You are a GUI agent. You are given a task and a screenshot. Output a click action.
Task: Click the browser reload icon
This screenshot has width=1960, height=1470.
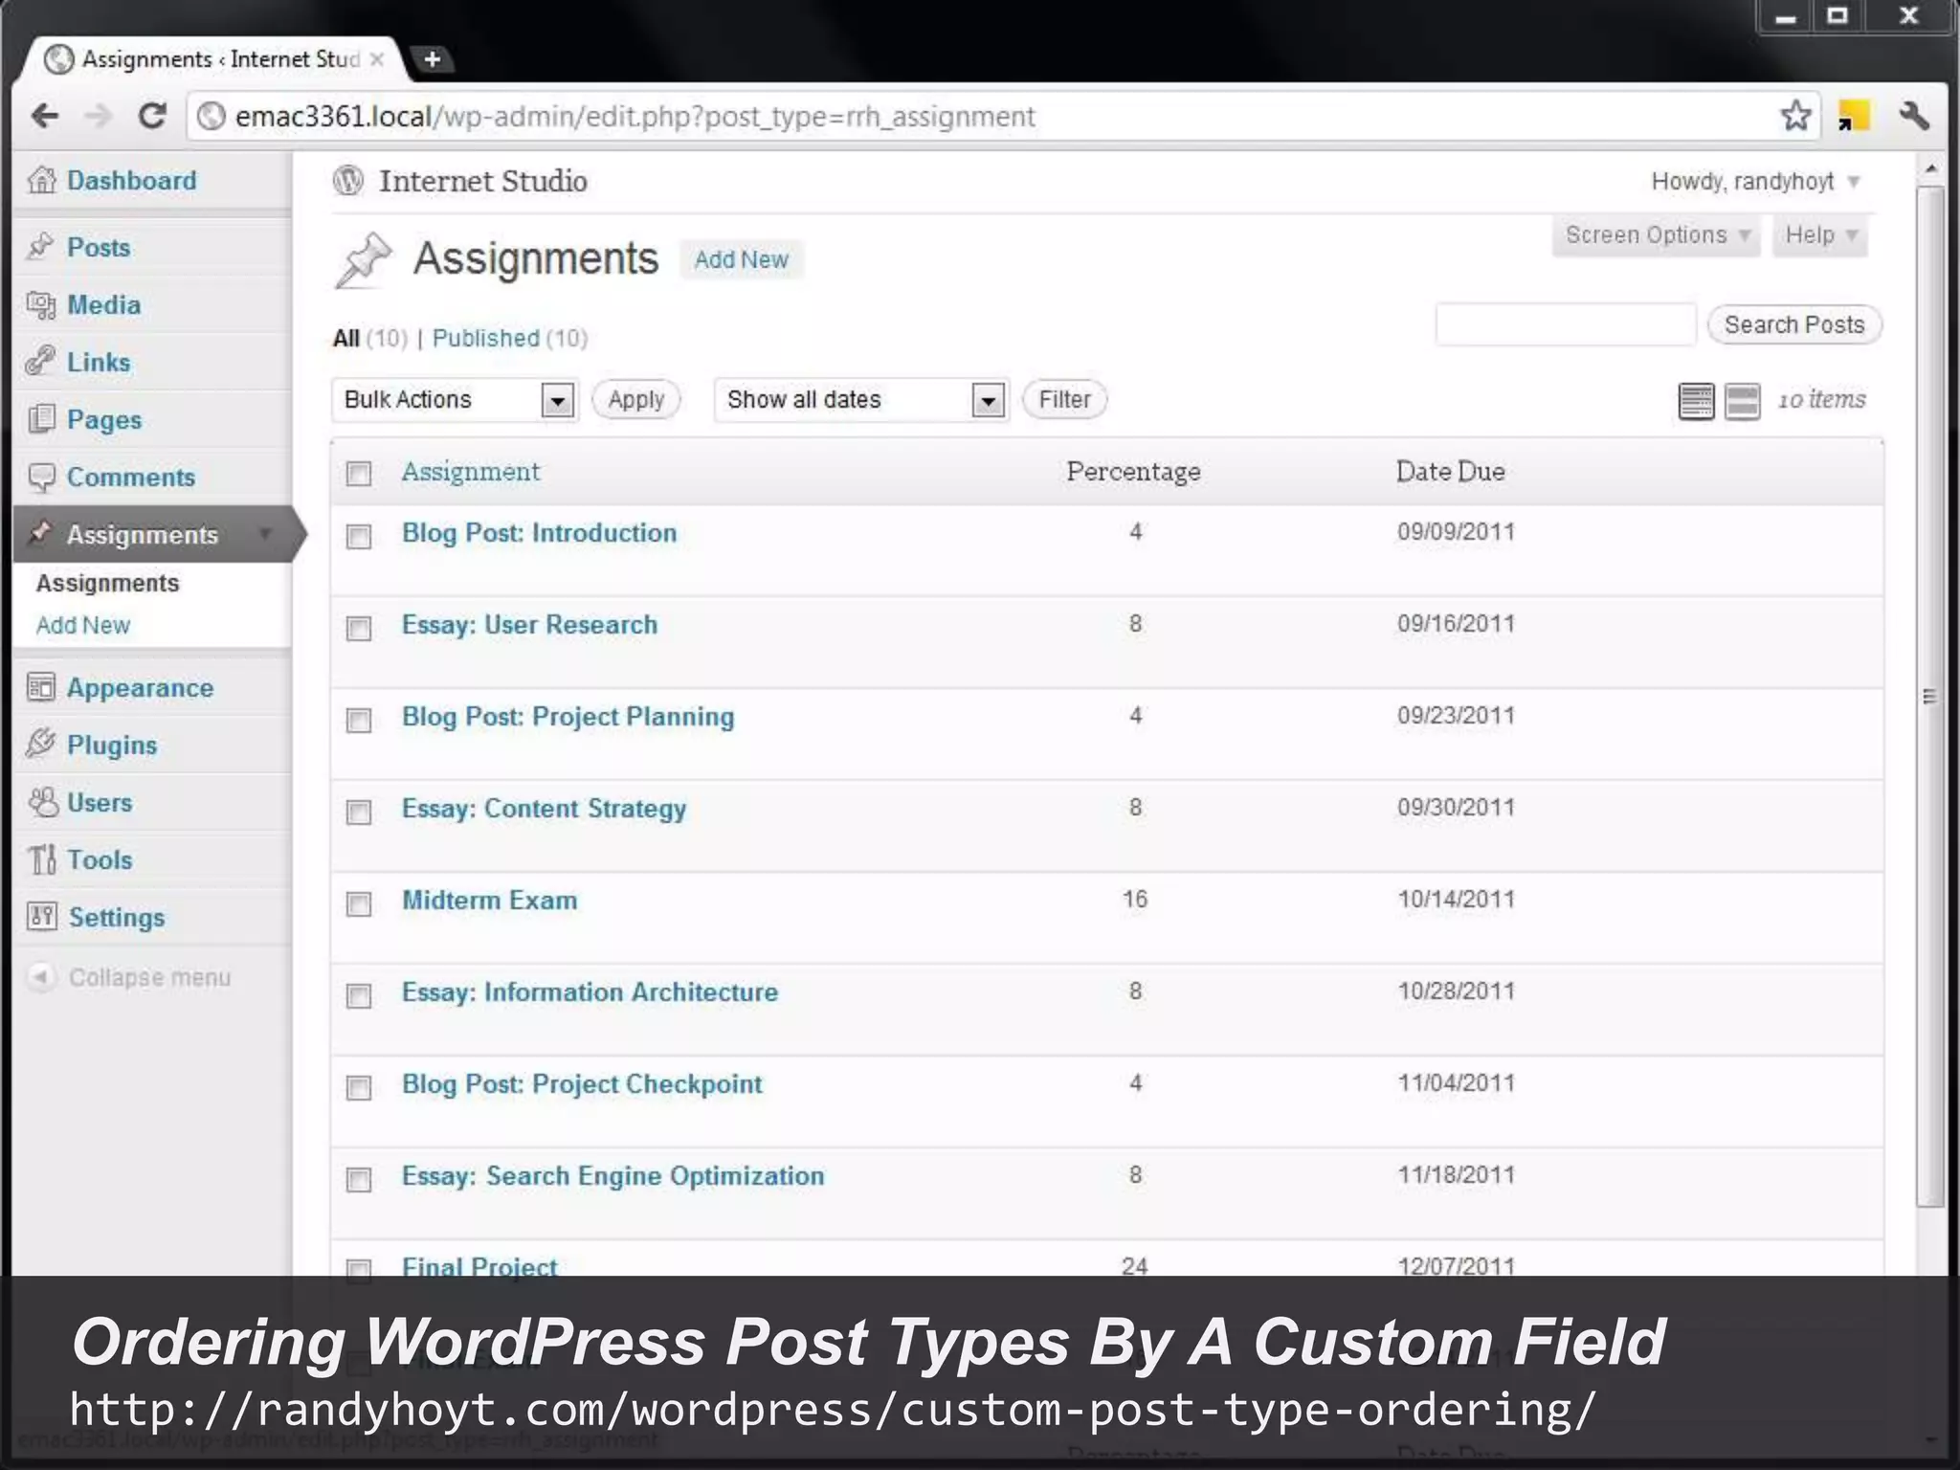coord(152,116)
